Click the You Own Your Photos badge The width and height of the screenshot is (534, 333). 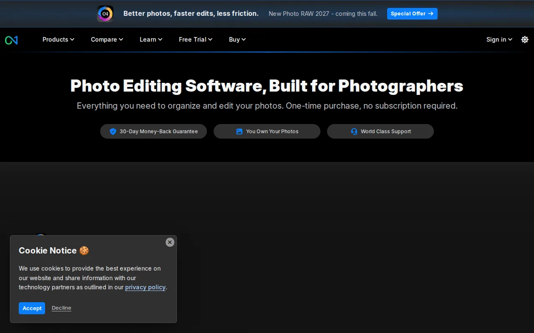267,132
